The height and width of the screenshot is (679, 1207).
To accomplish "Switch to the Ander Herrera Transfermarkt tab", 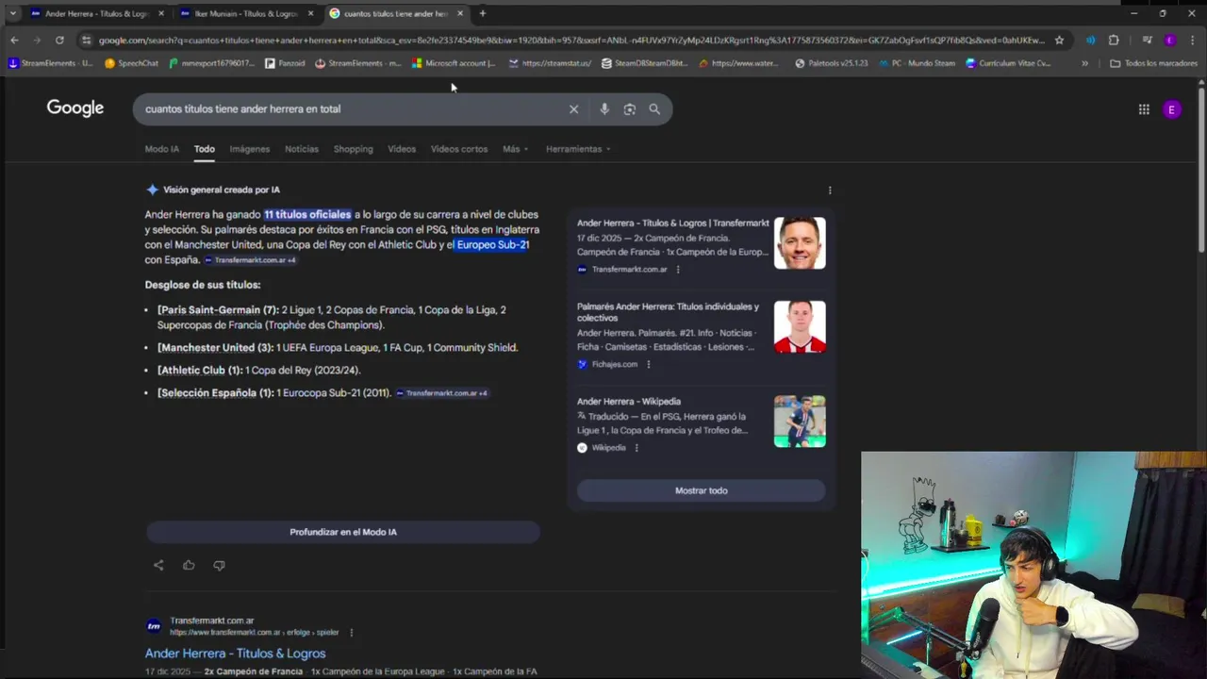I will coord(96,13).
